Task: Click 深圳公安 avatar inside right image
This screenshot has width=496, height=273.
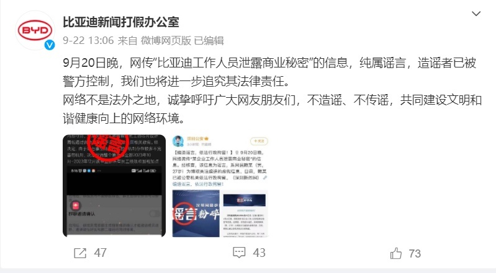Action: pos(178,141)
